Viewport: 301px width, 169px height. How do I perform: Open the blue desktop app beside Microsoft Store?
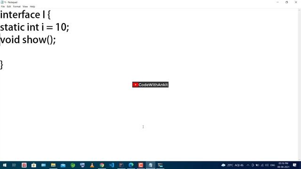coord(44,165)
